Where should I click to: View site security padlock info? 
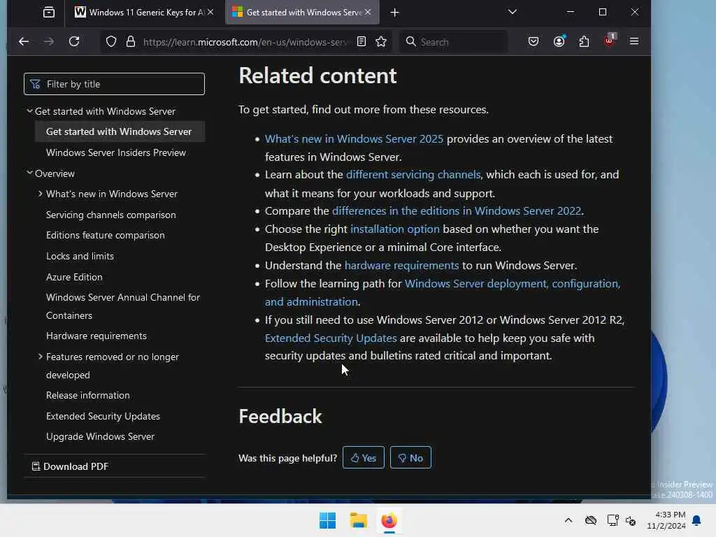tap(131, 41)
